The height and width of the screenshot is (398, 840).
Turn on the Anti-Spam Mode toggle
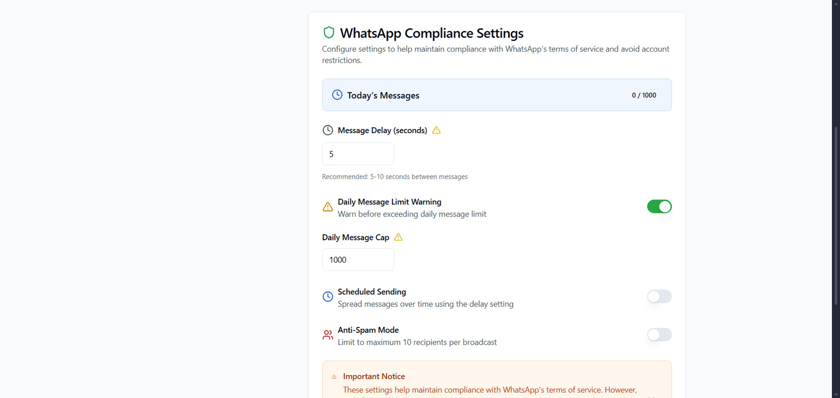[x=659, y=335]
